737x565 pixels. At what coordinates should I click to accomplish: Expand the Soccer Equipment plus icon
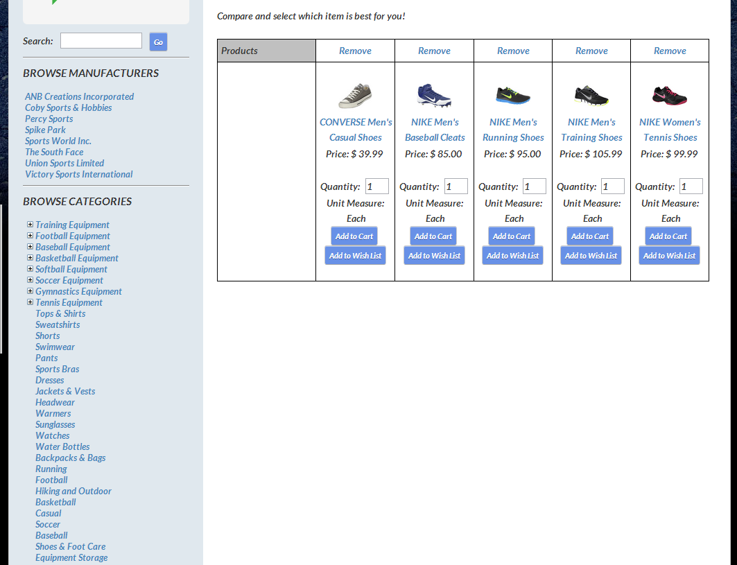click(x=30, y=280)
